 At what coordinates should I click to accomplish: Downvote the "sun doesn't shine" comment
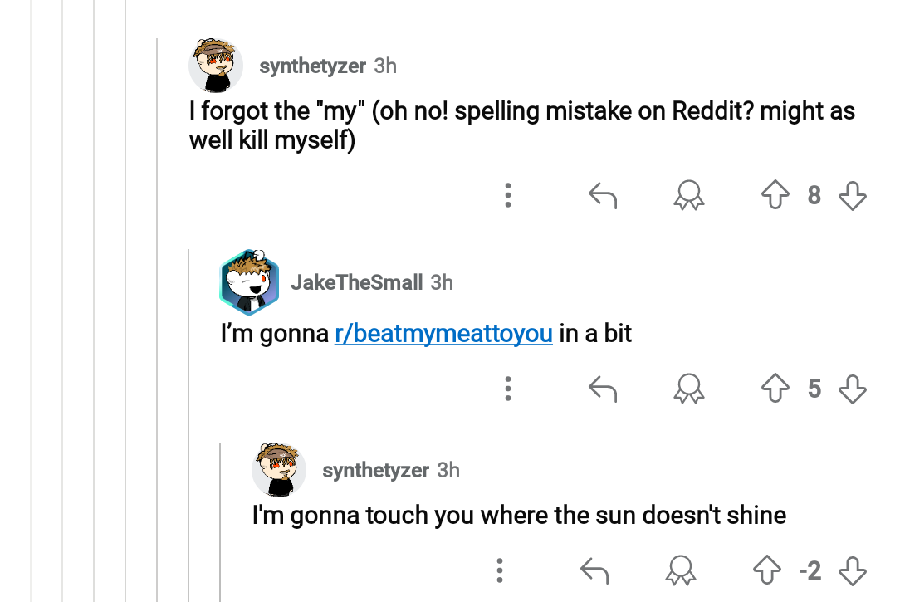(x=853, y=570)
